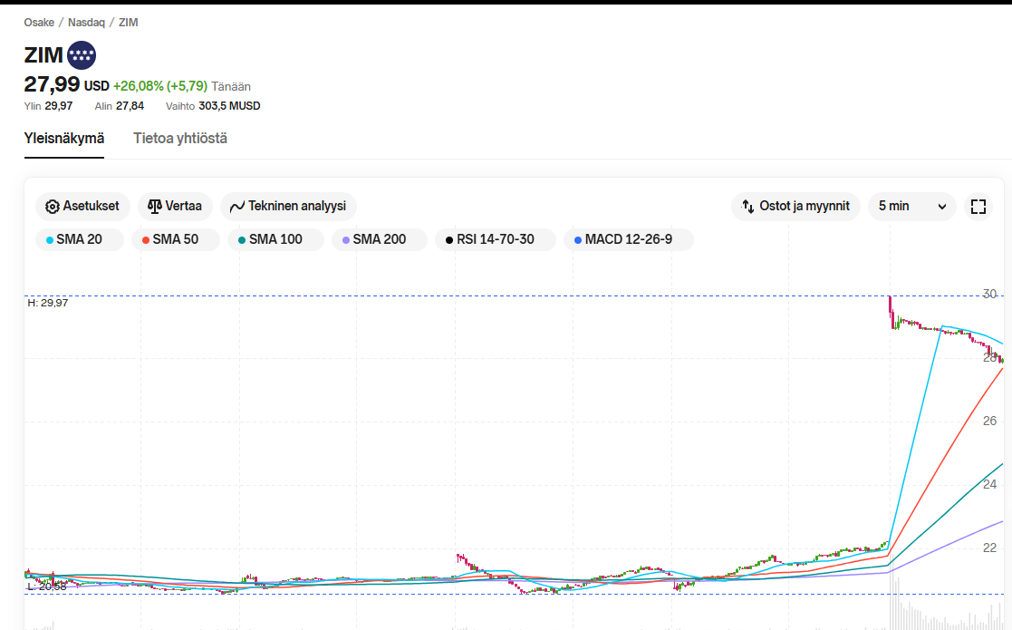
Task: Click the Vertaa balance scale icon
Action: [x=154, y=207]
